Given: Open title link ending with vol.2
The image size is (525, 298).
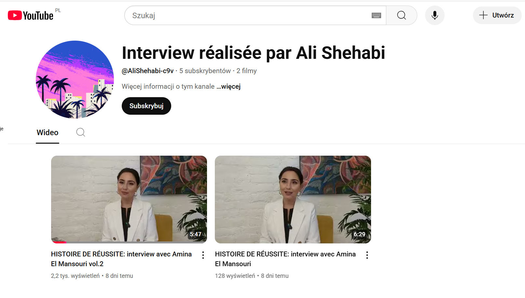Looking at the screenshot, I should (x=121, y=259).
